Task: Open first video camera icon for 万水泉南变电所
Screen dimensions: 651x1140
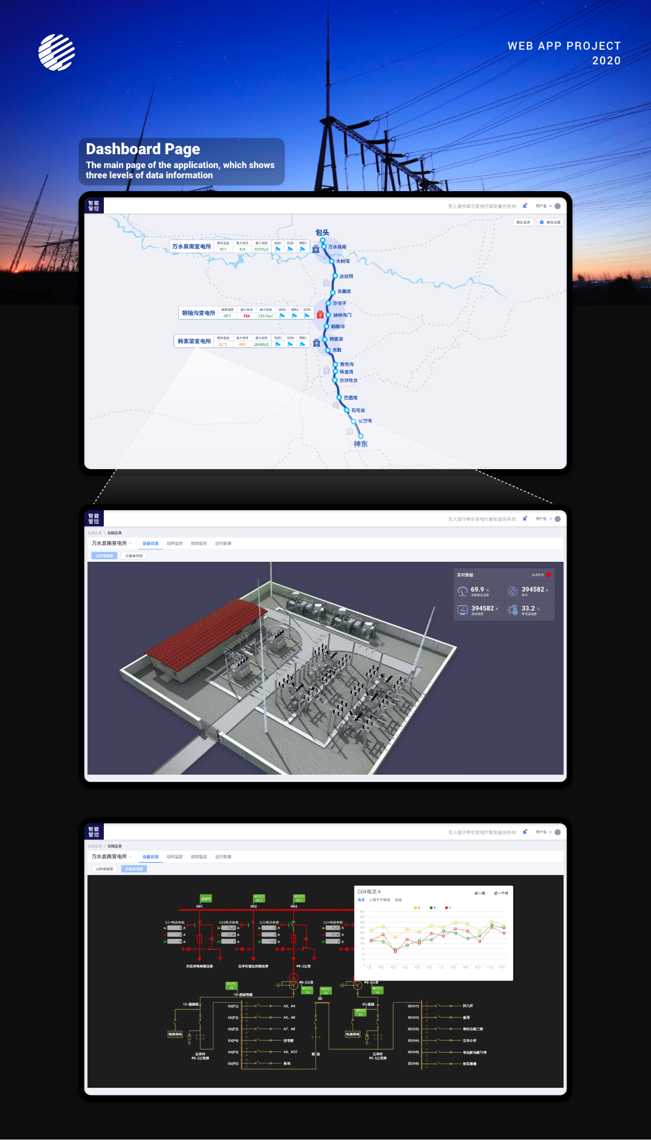Action: 278,249
